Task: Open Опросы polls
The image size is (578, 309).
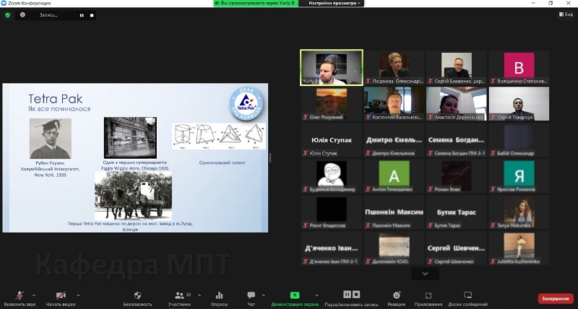Action: (x=219, y=298)
